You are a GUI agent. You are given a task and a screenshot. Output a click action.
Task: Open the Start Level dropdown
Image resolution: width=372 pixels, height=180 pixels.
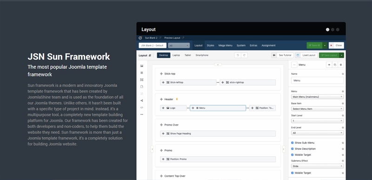point(318,121)
